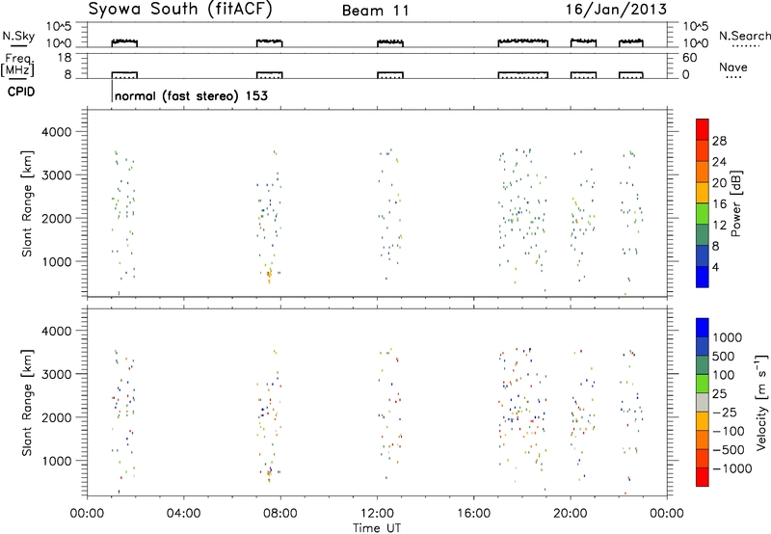Click the 'Syowa South (fitACF)' title
The image size is (771, 534).
pyautogui.click(x=180, y=9)
